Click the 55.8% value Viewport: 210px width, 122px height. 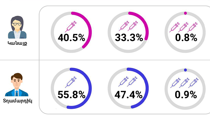coord(71,95)
